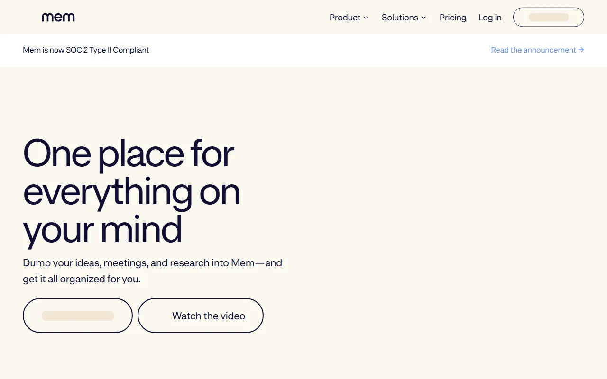Go to the Pricing page

[453, 18]
